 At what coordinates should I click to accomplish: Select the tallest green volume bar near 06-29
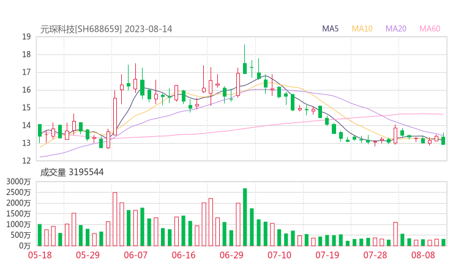point(245,217)
